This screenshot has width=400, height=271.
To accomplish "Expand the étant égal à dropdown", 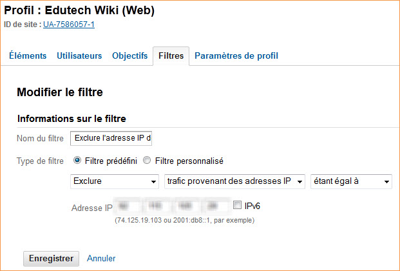I will pyautogui.click(x=351, y=181).
